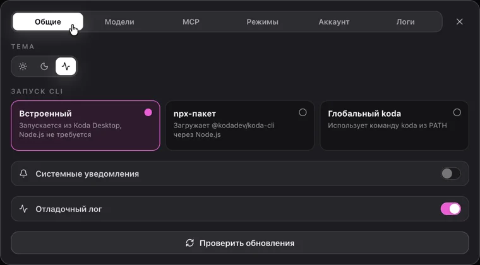
Task: Click the refresh icon in Проверить обновления
Action: [x=190, y=243]
